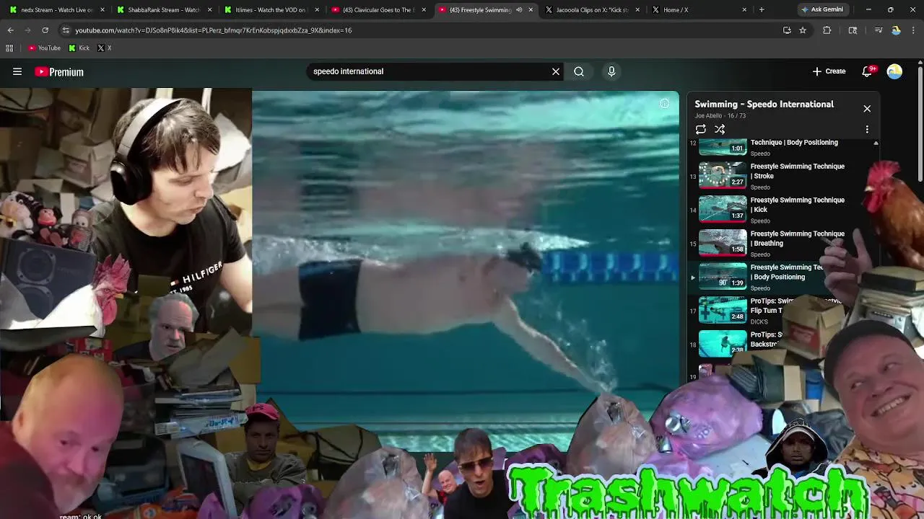
Task: Close the ShabbaRank Stream tab
Action: click(209, 10)
